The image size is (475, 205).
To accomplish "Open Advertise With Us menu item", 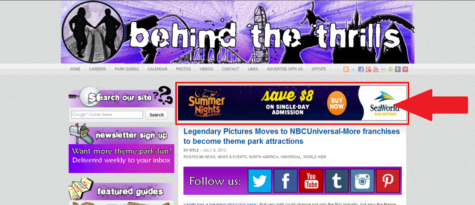I will click(285, 69).
